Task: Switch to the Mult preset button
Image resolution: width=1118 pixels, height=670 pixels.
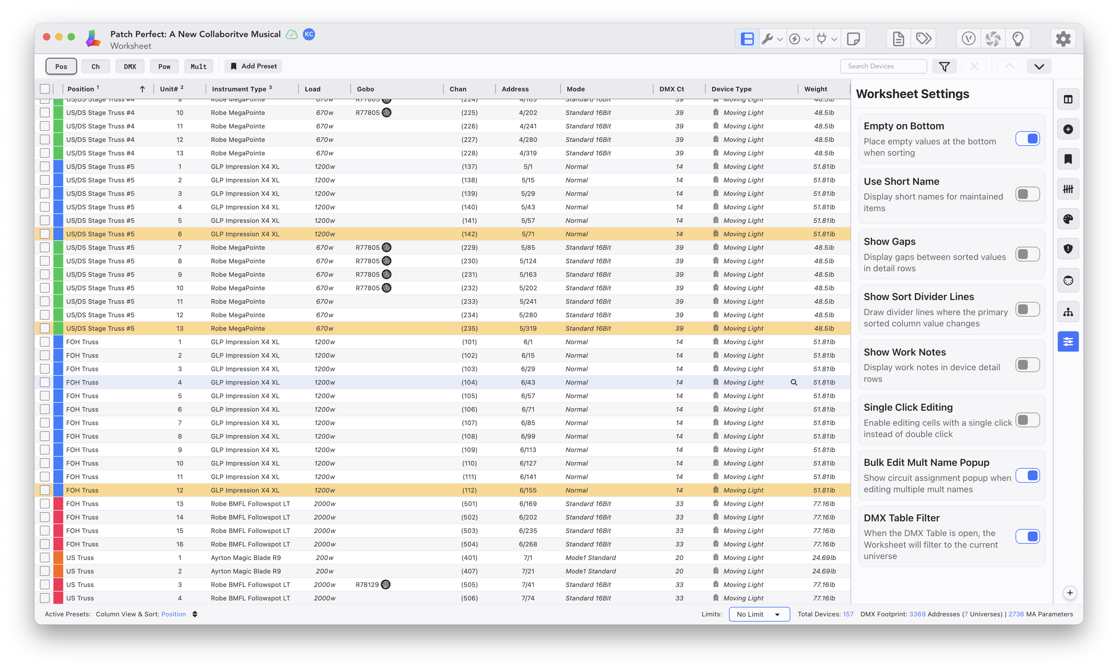Action: click(x=199, y=67)
